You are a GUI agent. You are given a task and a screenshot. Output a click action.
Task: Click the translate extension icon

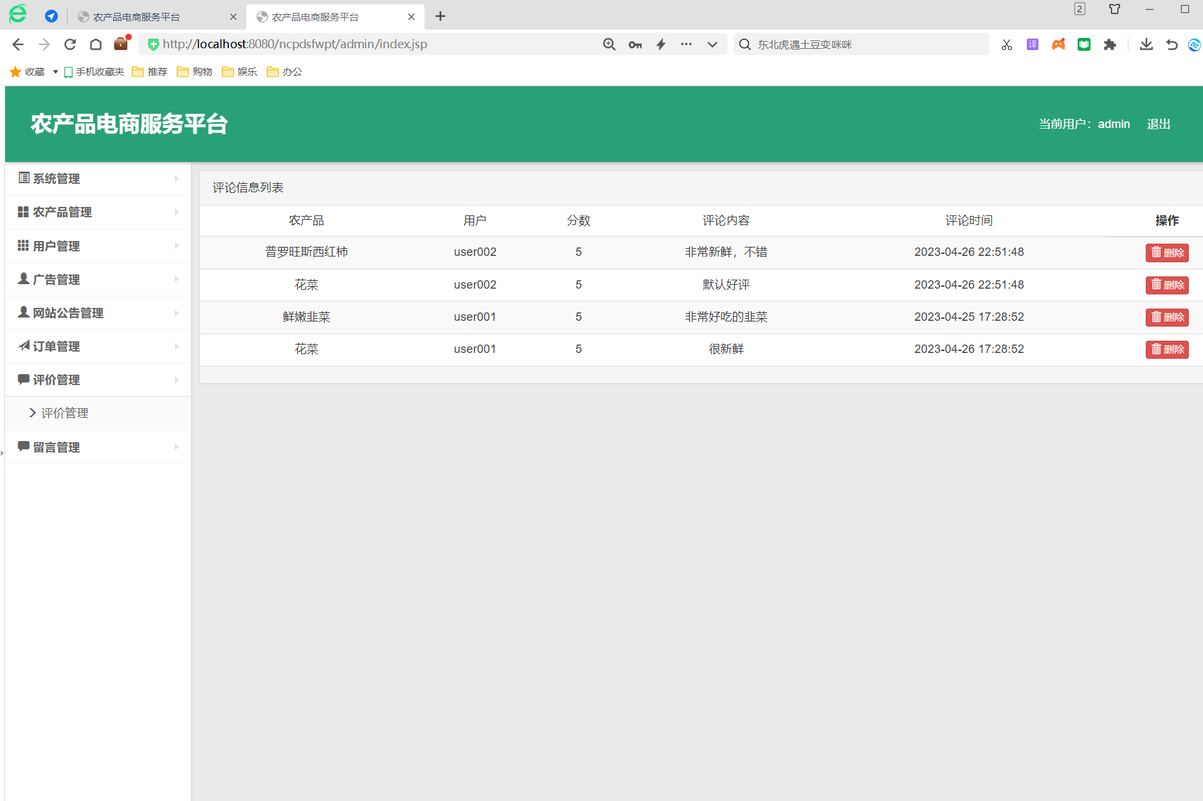point(1032,44)
